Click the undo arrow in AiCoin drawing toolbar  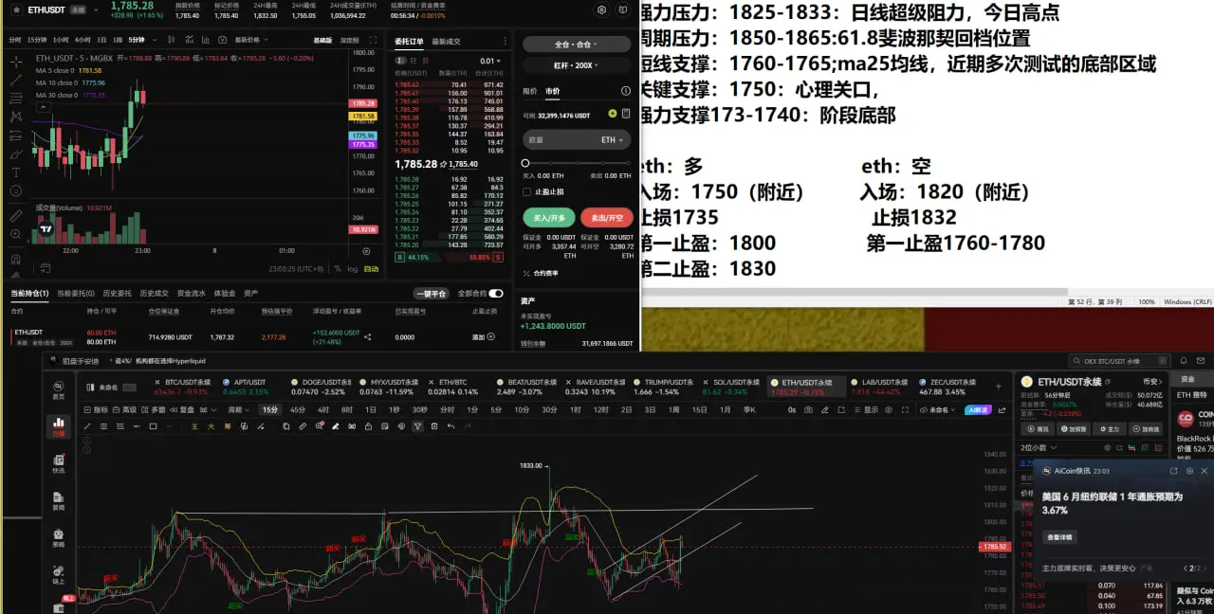[x=451, y=426]
